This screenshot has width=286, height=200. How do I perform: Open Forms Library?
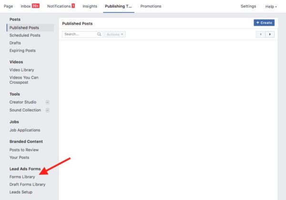pyautogui.click(x=22, y=177)
